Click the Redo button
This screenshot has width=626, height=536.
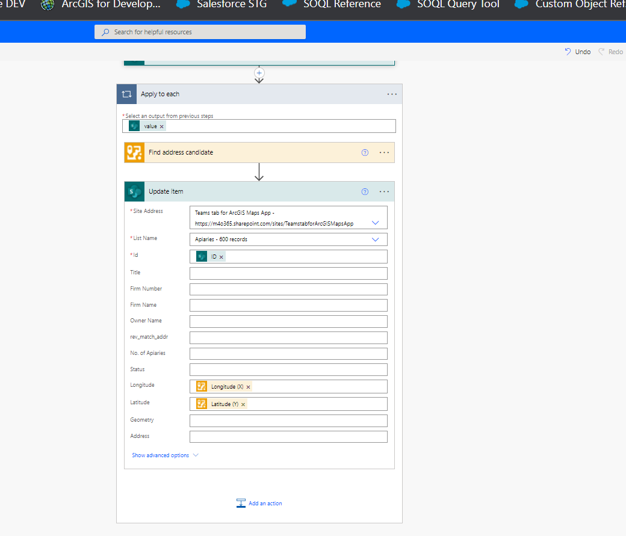(x=610, y=52)
